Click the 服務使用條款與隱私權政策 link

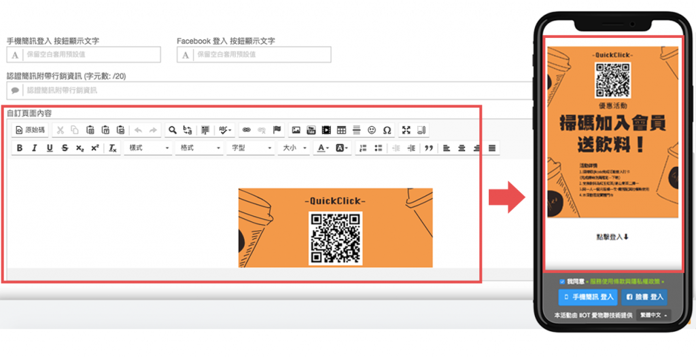click(x=625, y=282)
